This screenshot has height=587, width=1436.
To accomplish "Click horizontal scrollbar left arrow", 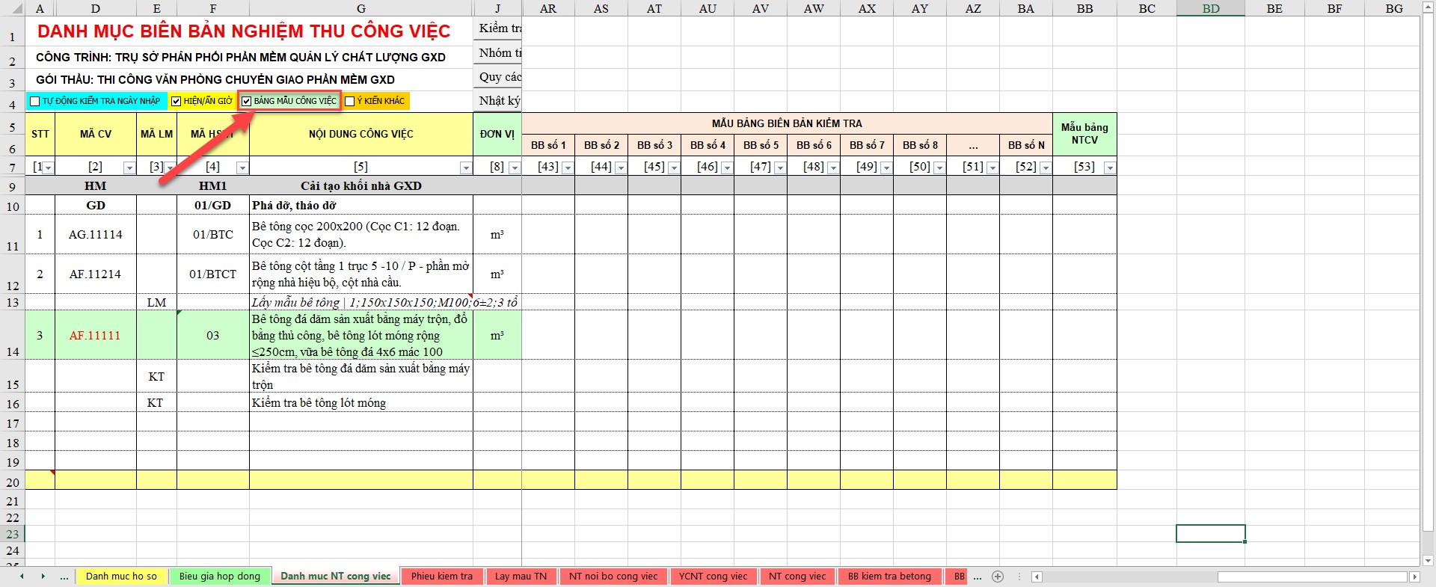I will pyautogui.click(x=1037, y=577).
